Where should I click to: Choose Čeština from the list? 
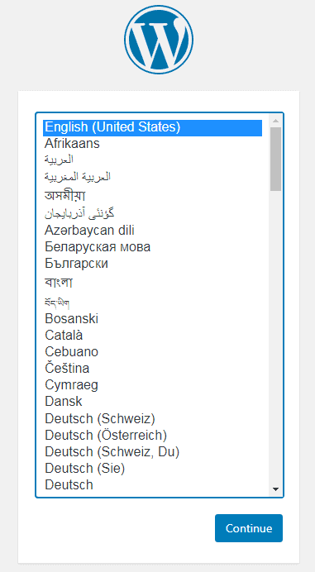(x=153, y=368)
